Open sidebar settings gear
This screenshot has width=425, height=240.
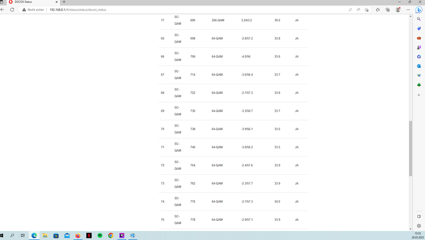(x=419, y=226)
